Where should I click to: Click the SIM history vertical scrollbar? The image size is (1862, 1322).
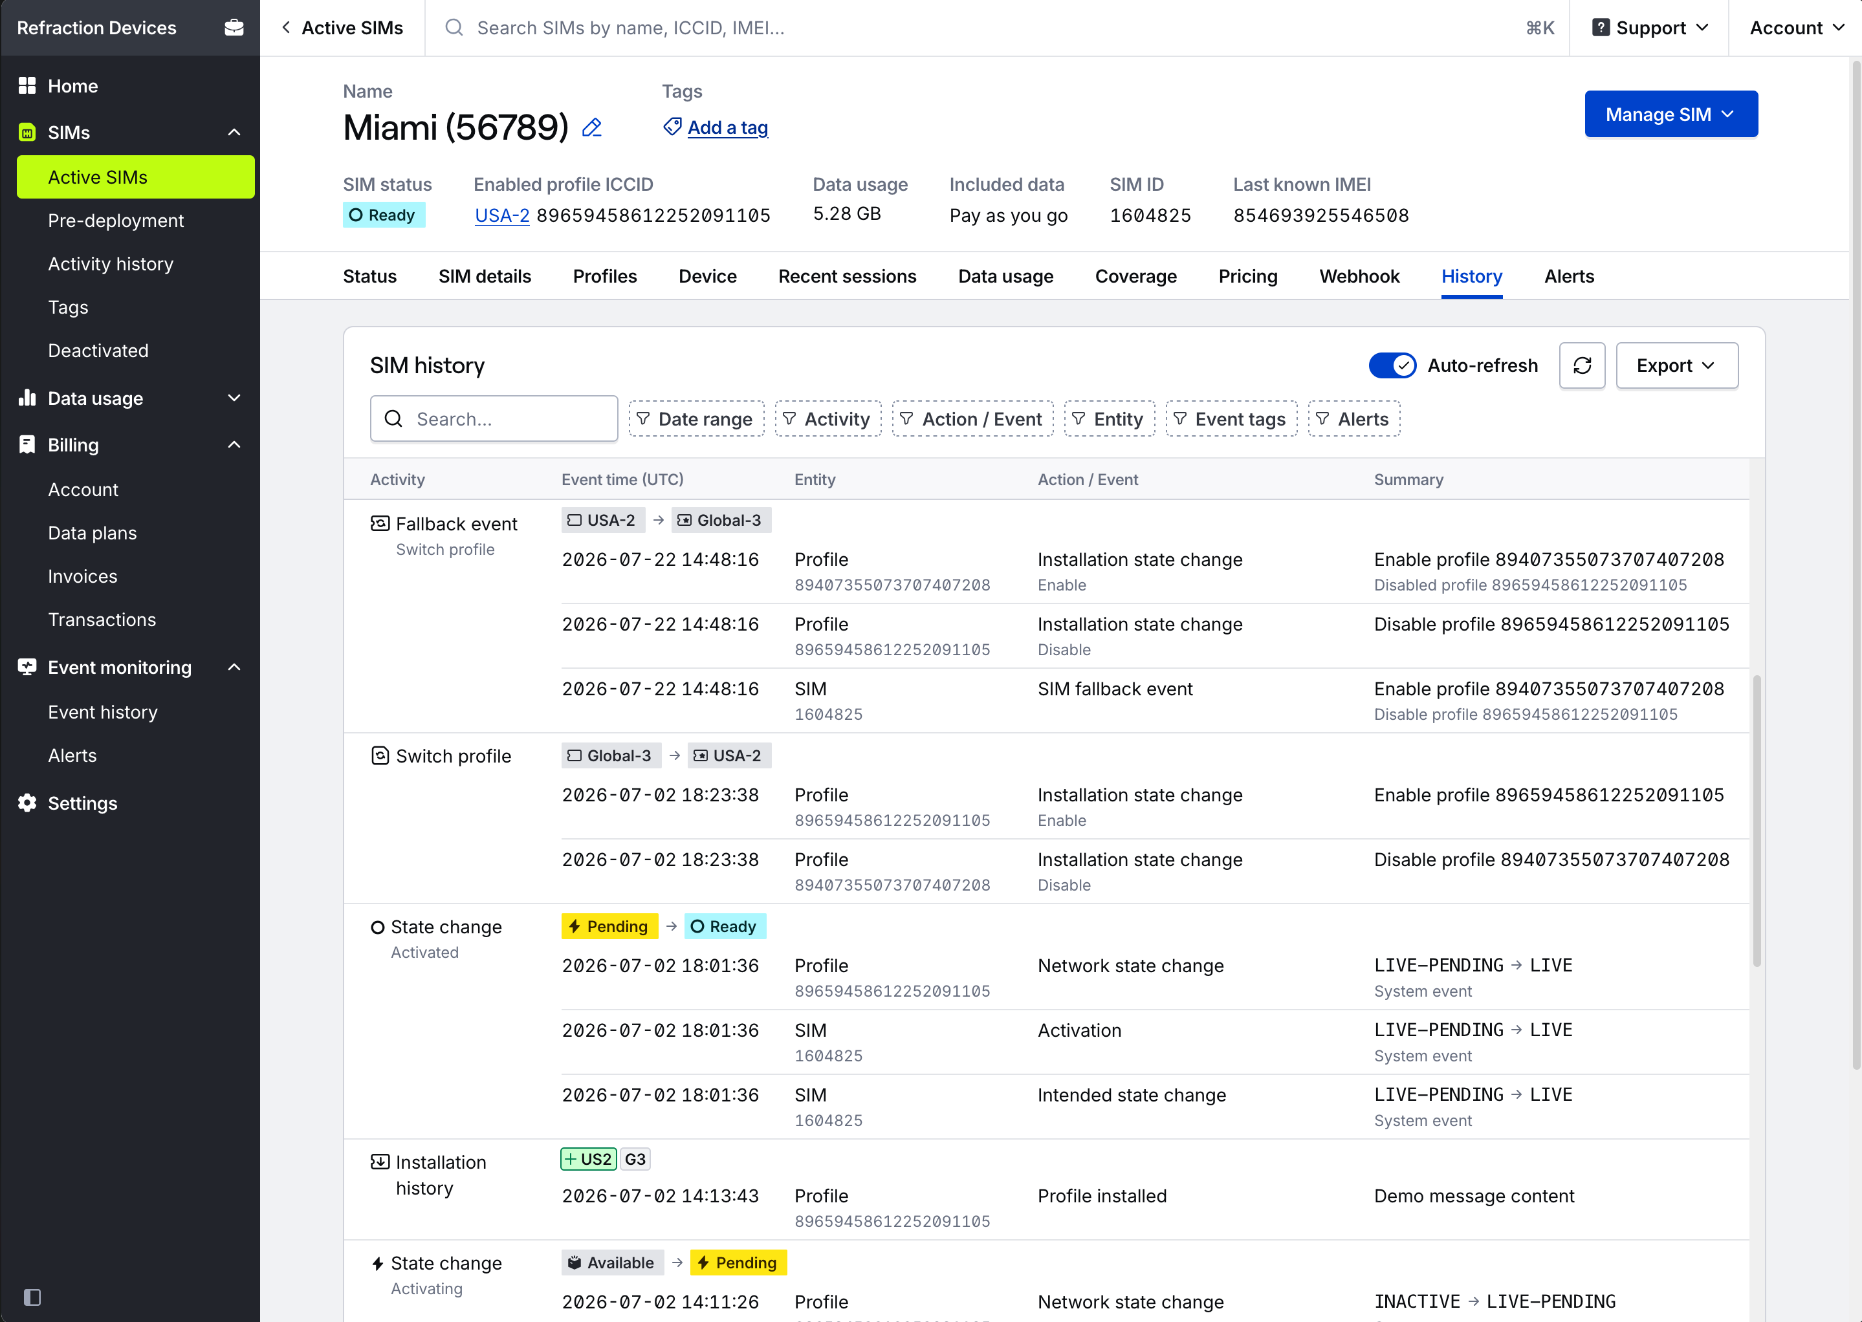pos(1757,819)
